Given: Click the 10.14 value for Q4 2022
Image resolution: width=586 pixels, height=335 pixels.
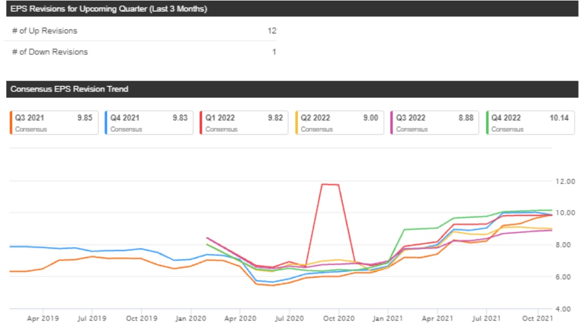Looking at the screenshot, I should [x=559, y=118].
